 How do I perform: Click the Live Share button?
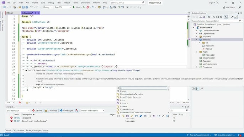tap(229, 7)
